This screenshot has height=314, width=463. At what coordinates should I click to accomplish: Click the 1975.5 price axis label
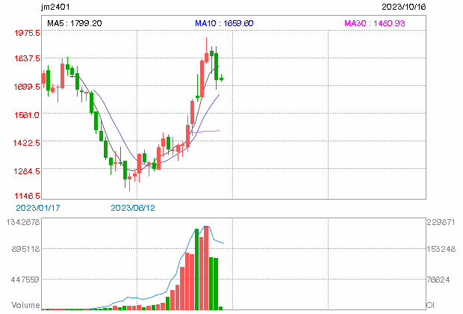27,33
